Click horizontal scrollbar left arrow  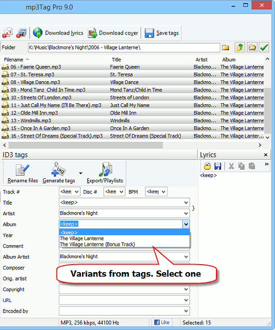[x=4, y=145]
